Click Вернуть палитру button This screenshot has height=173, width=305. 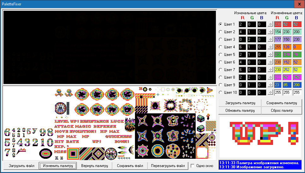[95, 166]
